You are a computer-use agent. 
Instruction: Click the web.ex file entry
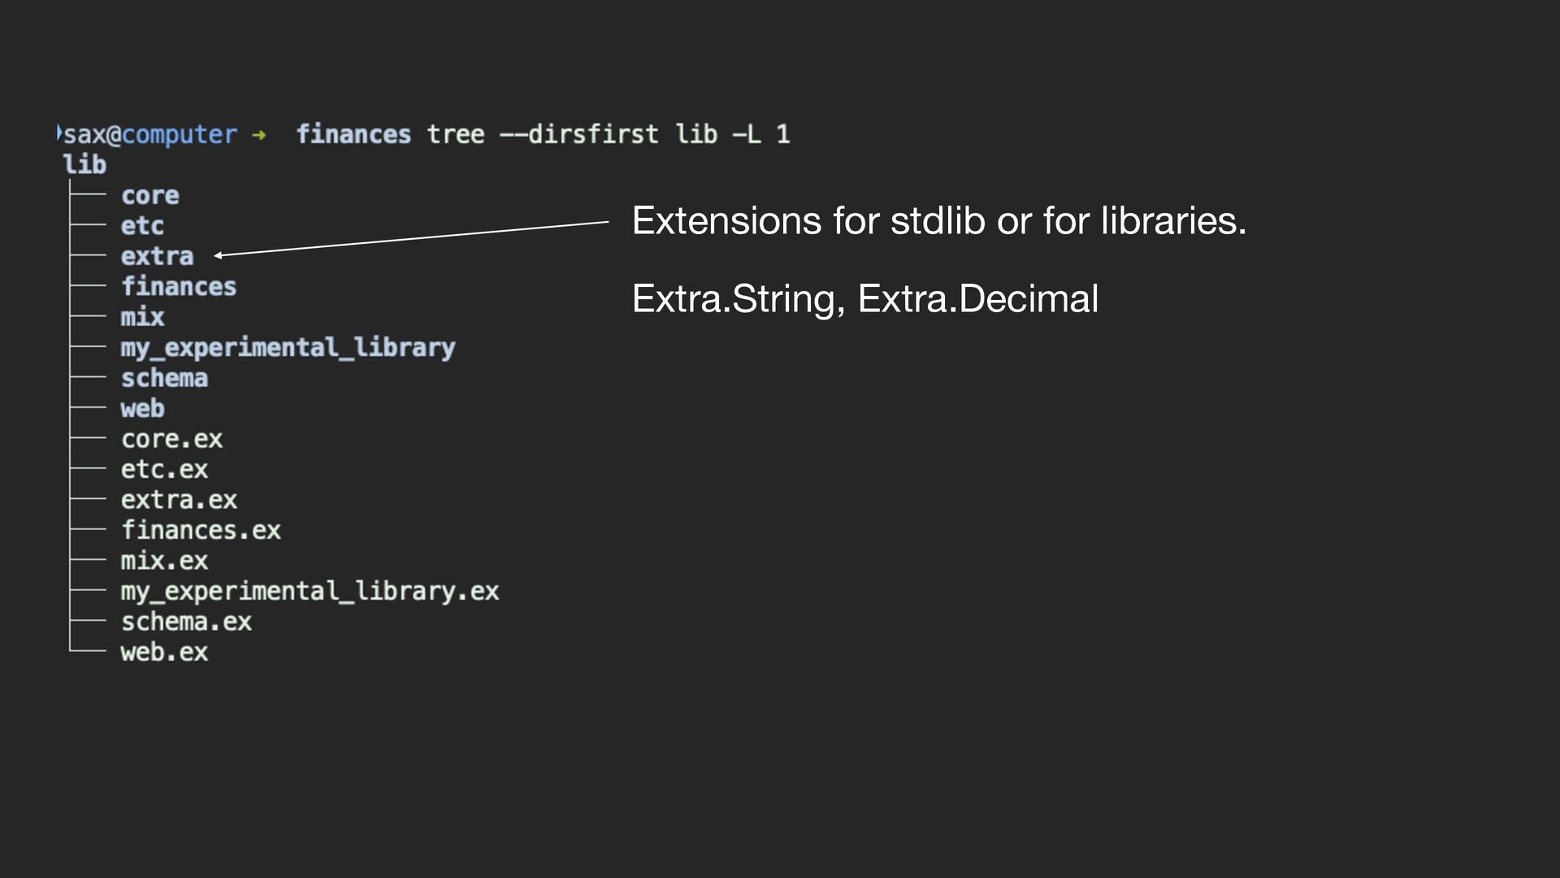tap(164, 653)
